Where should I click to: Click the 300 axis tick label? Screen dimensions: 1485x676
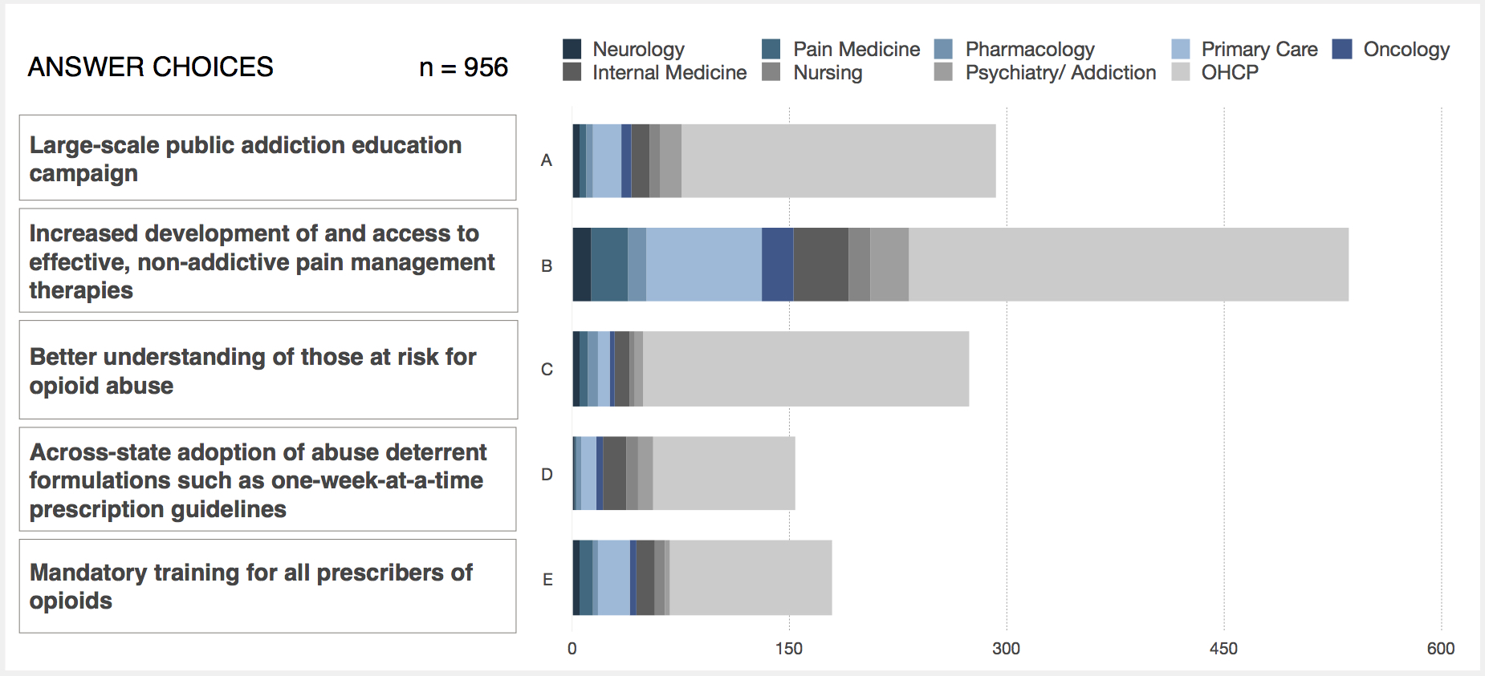pyautogui.click(x=1006, y=649)
